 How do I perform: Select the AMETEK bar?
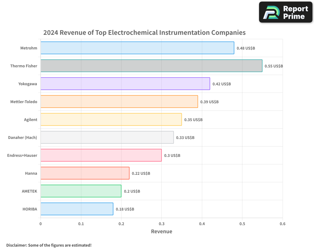click(x=80, y=191)
